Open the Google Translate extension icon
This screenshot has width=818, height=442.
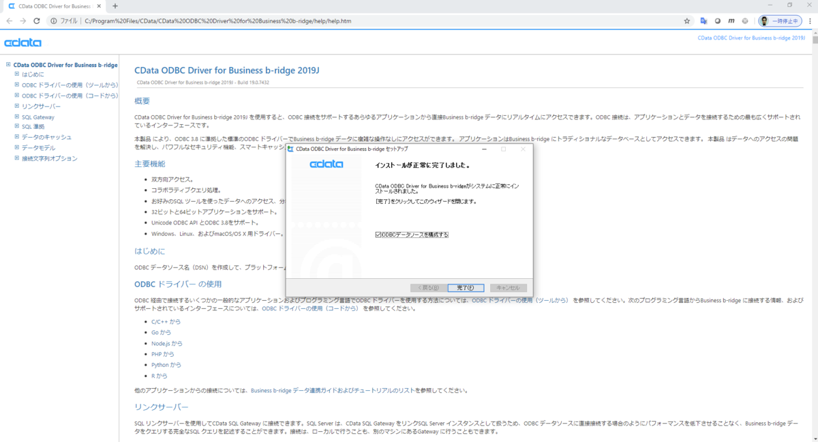703,21
